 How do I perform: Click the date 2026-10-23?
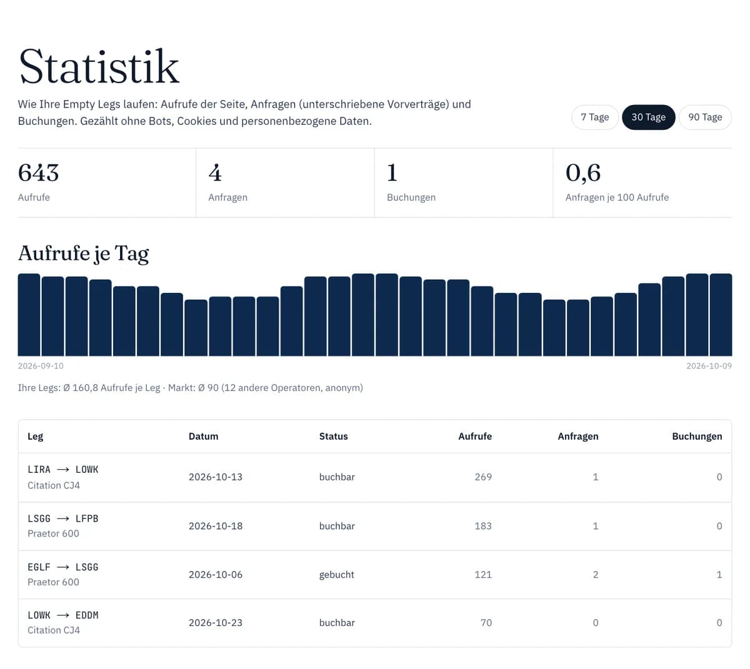pos(216,623)
